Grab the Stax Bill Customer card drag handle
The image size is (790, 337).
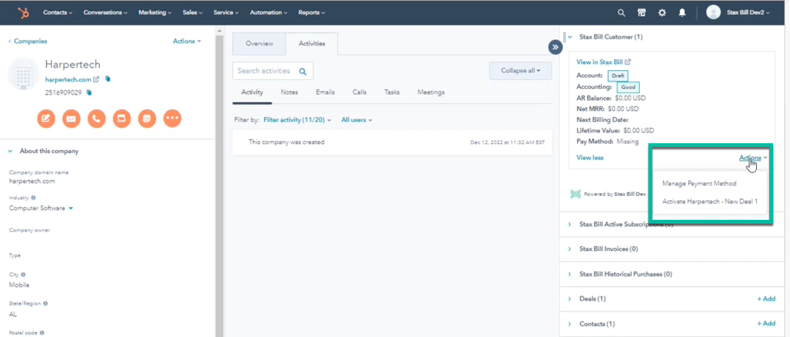coord(564,37)
